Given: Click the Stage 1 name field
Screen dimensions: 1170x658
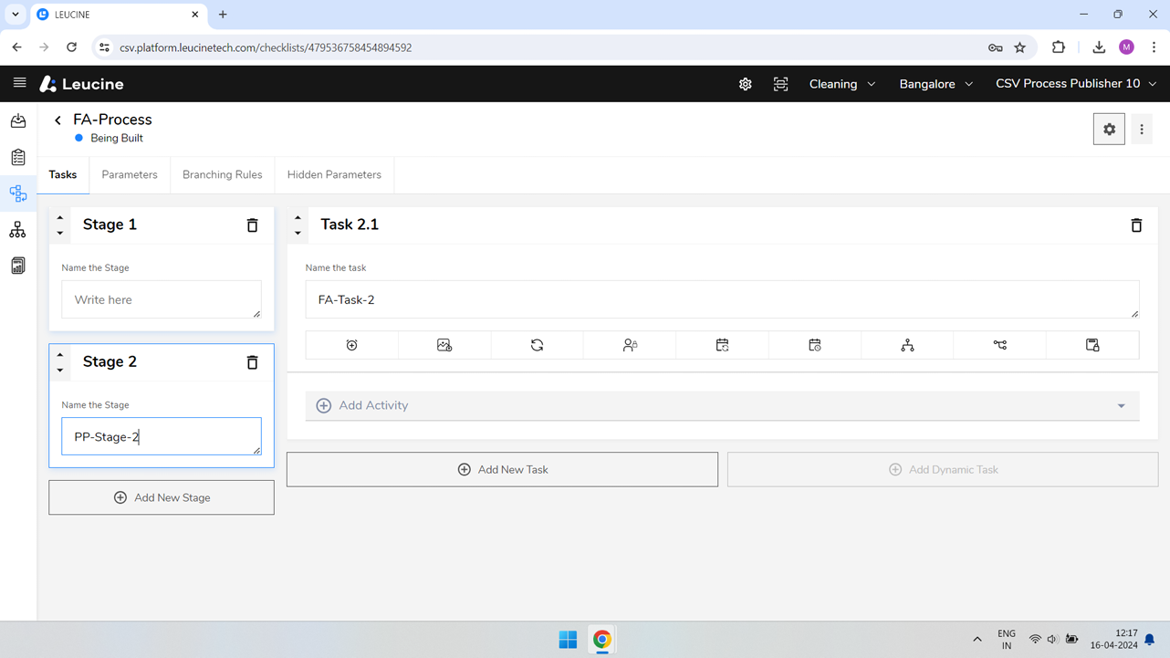Looking at the screenshot, I should pyautogui.click(x=162, y=299).
